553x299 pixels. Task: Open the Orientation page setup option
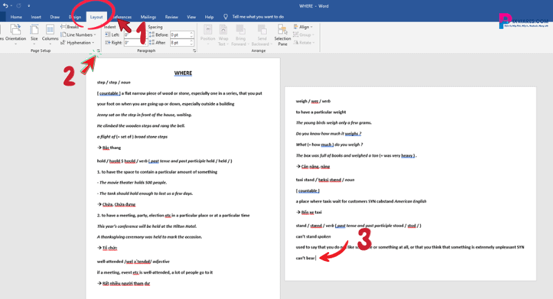click(15, 33)
